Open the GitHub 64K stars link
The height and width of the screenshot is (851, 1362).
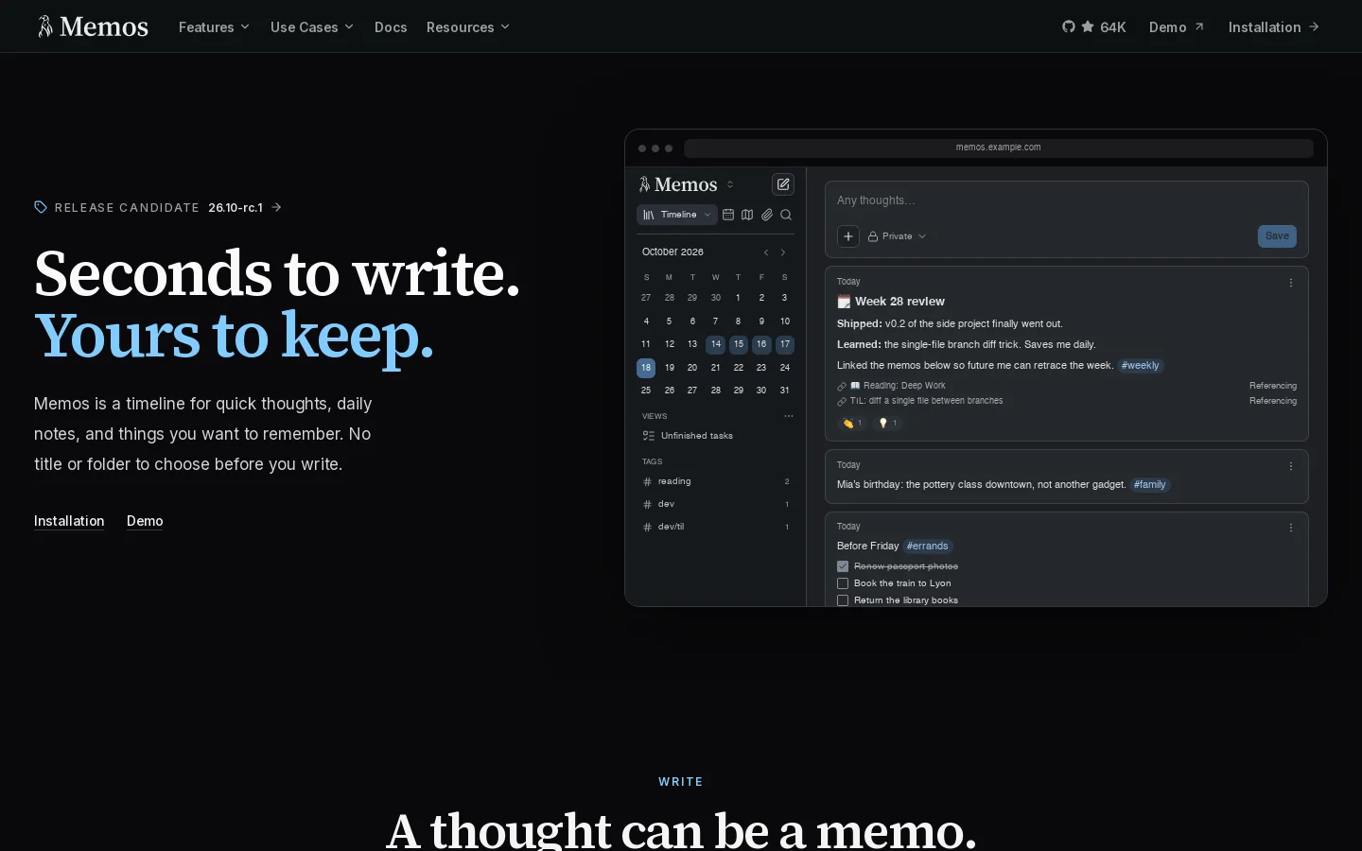pyautogui.click(x=1094, y=27)
